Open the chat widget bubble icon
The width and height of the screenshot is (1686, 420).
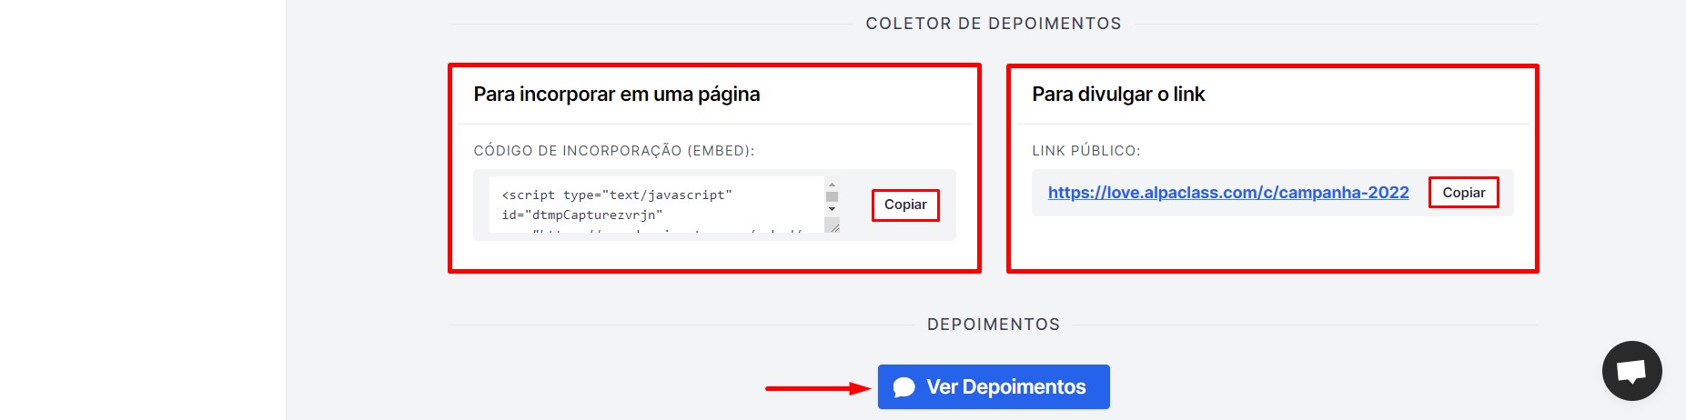click(1631, 371)
